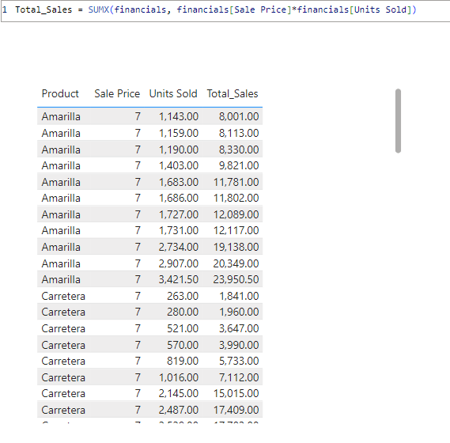
Task: Click the Total_Sales measure name in formula
Action: click(x=43, y=9)
